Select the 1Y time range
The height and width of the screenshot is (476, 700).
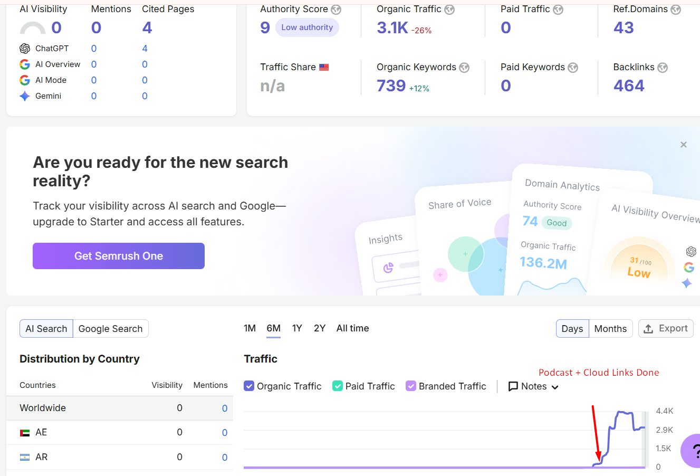(298, 328)
